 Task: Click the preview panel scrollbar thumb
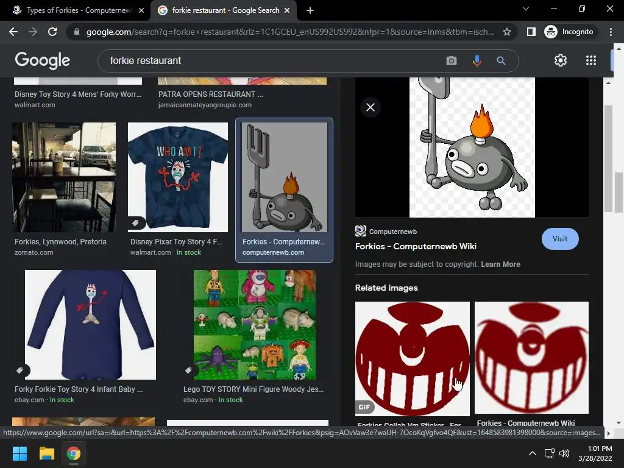608,158
